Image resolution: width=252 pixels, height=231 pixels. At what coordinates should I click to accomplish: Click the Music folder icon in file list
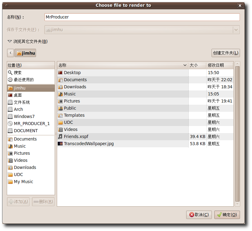[60, 94]
